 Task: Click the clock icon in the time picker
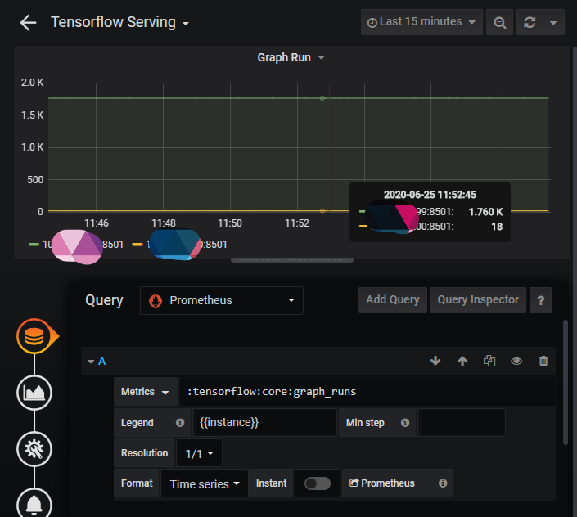pos(372,23)
